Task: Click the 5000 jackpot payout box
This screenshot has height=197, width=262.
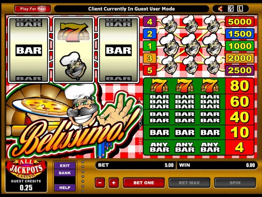Action: point(240,21)
